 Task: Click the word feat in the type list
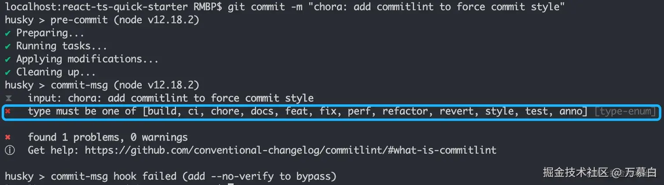pyautogui.click(x=296, y=111)
